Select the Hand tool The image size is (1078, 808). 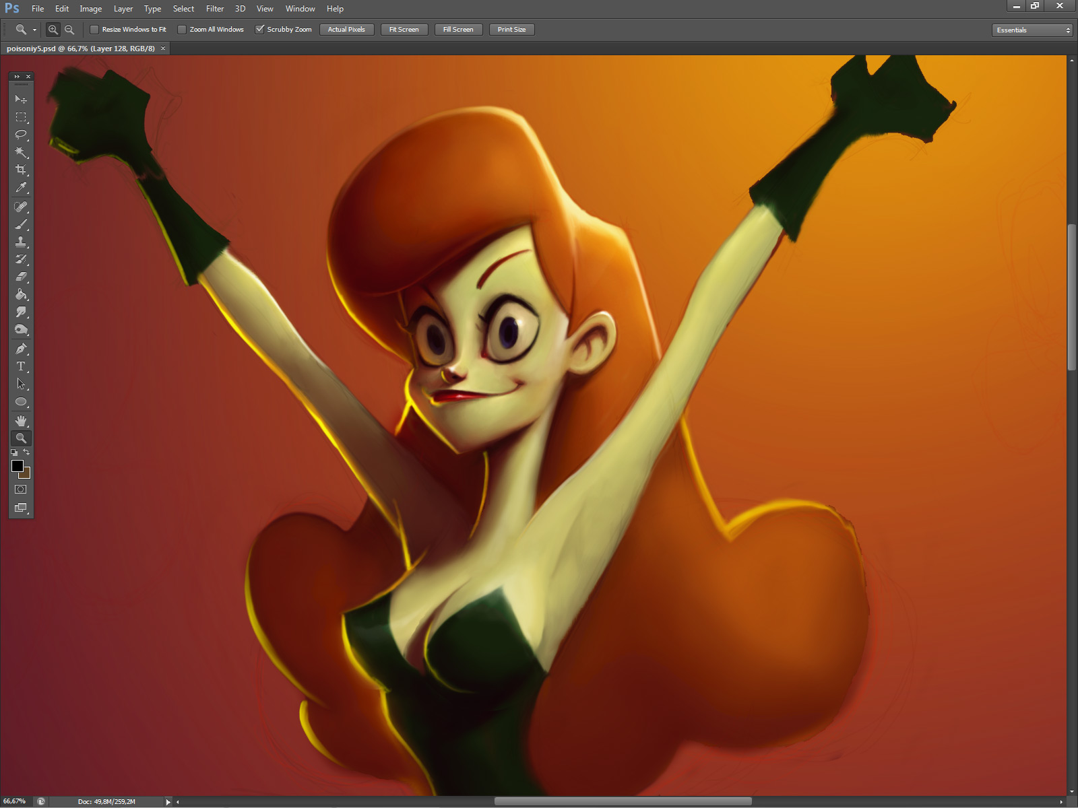click(x=21, y=420)
